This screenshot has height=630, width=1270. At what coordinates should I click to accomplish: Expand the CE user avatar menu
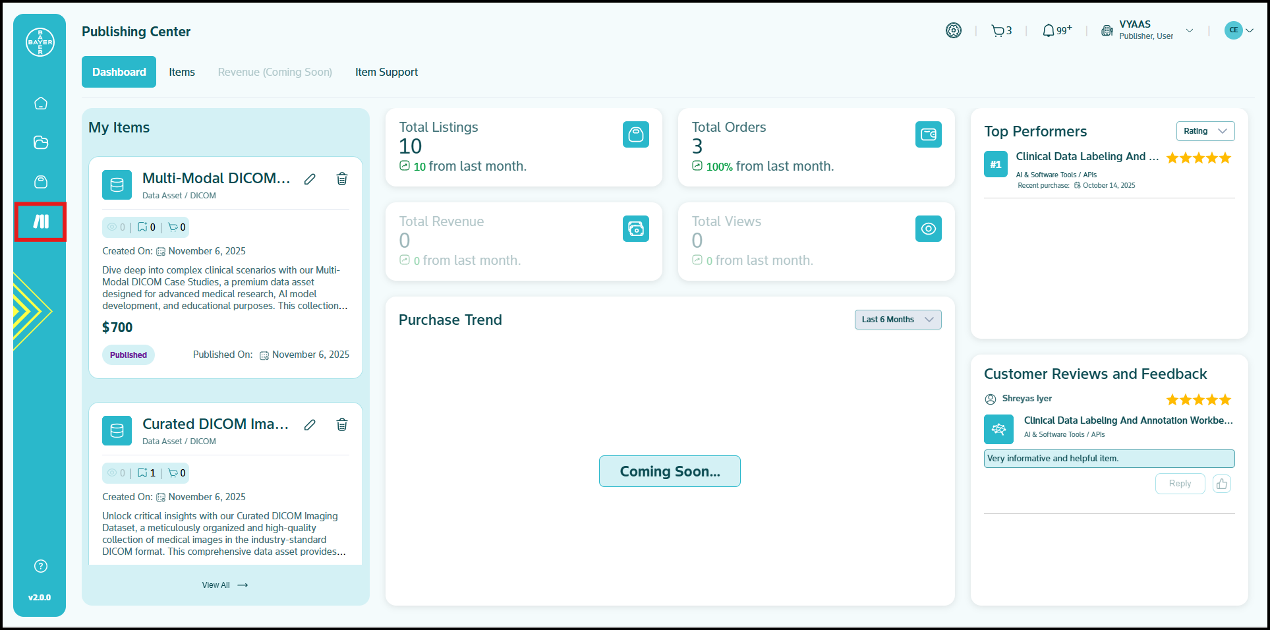click(x=1238, y=30)
